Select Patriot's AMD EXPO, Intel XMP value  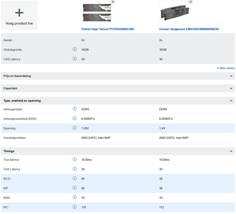point(96,138)
